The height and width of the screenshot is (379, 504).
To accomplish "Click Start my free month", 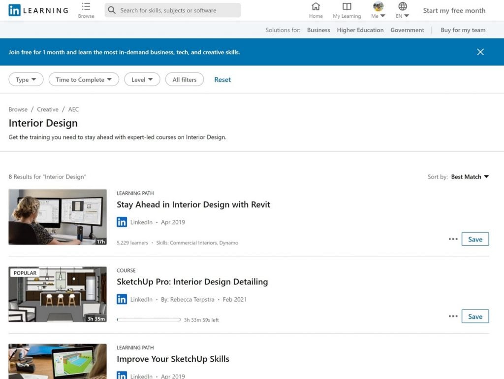I will [x=454, y=11].
